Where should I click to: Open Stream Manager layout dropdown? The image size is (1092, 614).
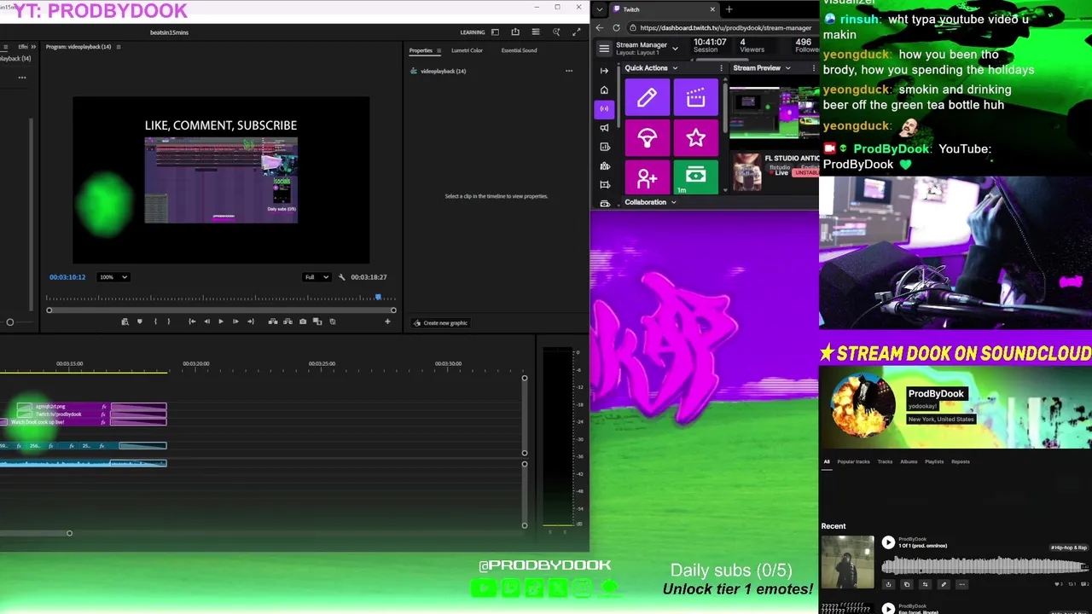pos(675,49)
